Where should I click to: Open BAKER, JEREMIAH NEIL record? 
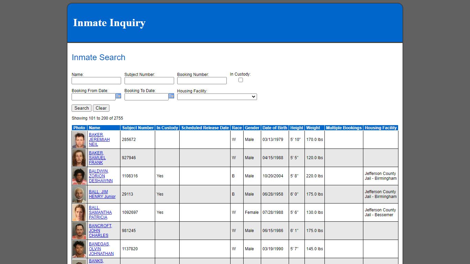[x=99, y=140]
